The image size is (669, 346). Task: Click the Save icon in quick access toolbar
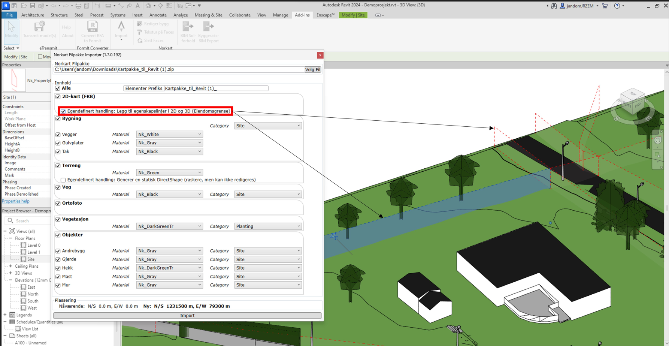pos(32,6)
